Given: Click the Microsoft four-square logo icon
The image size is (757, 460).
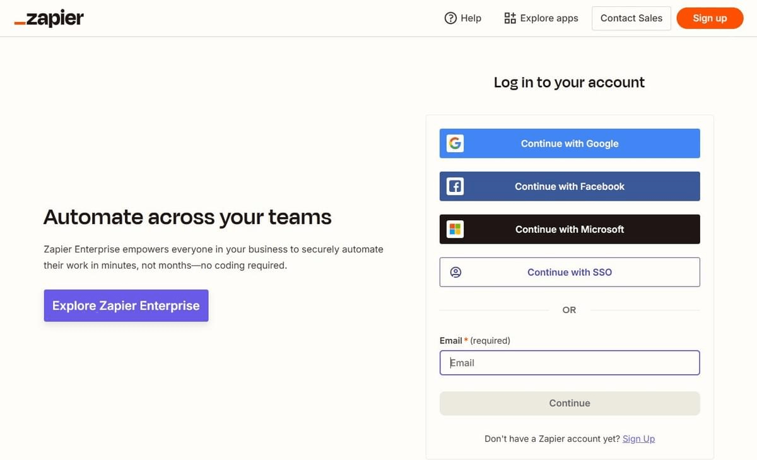Looking at the screenshot, I should click(x=455, y=229).
